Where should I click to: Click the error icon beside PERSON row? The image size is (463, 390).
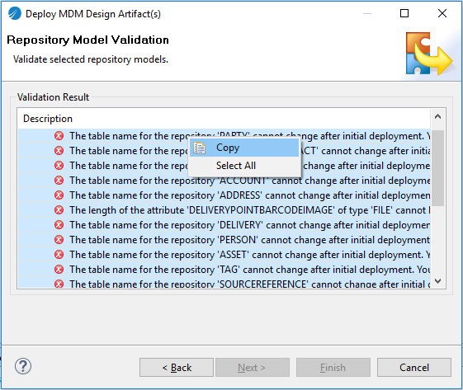pos(59,240)
